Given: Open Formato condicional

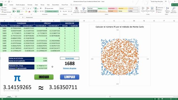Looking at the screenshot, I should (76, 10).
